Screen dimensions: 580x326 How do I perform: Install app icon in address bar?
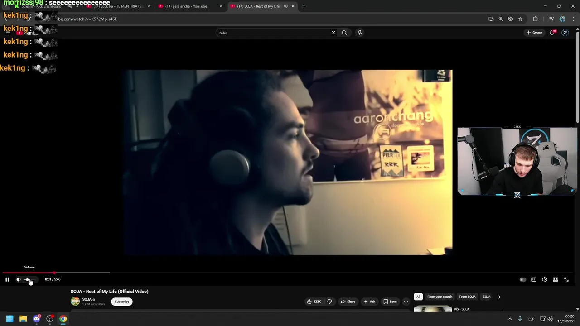pyautogui.click(x=491, y=19)
